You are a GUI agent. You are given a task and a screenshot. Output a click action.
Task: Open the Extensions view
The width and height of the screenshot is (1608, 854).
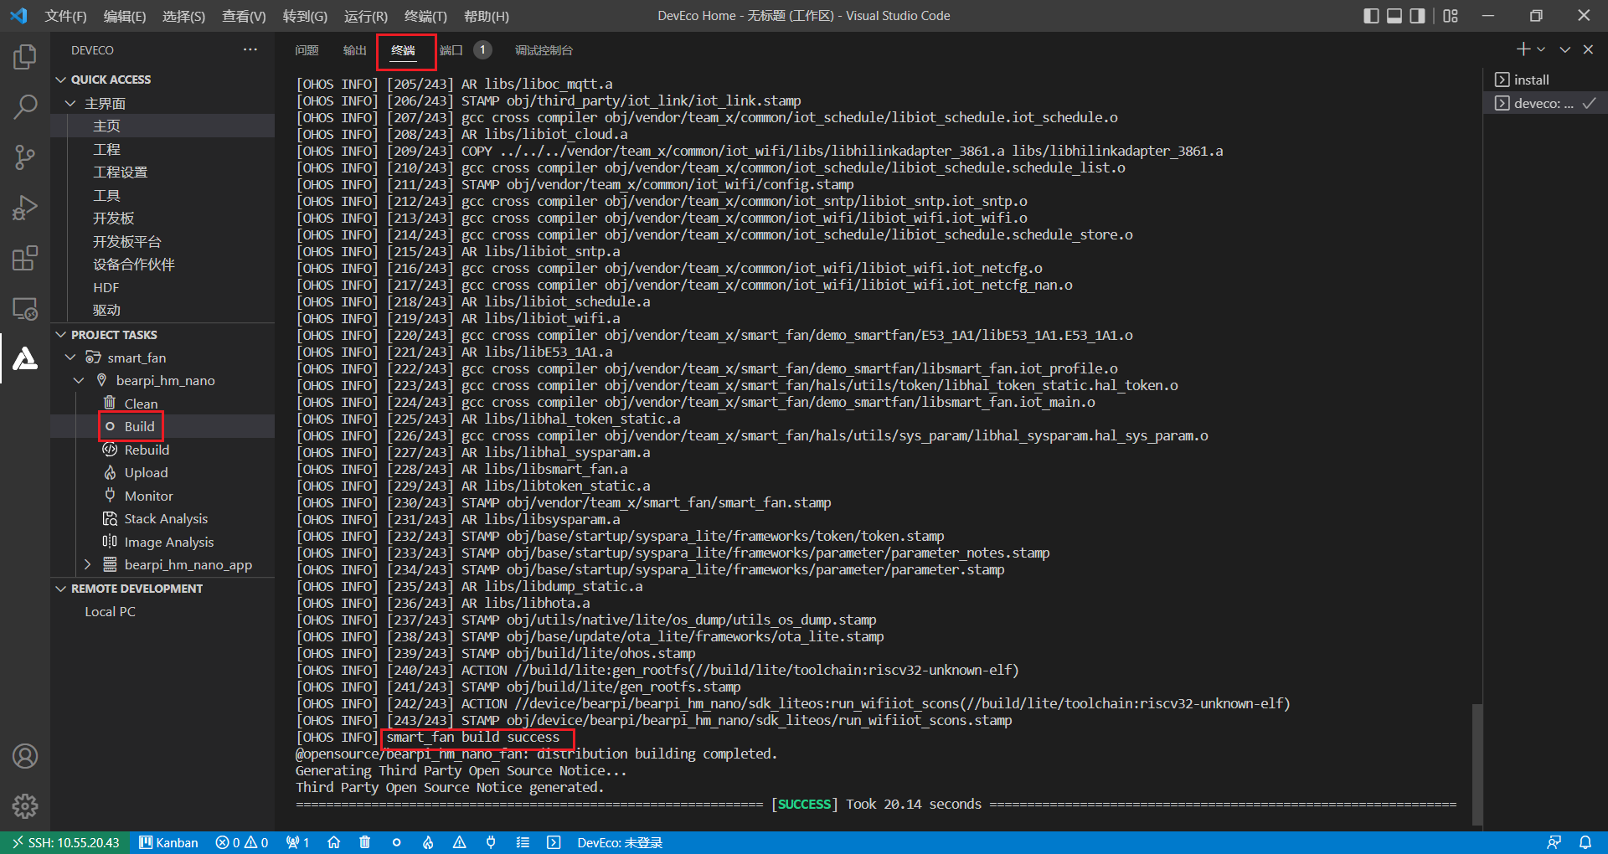[x=25, y=258]
